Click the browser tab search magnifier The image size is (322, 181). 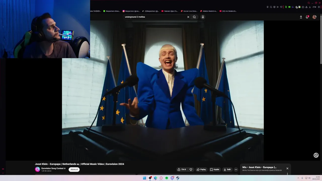309,3
